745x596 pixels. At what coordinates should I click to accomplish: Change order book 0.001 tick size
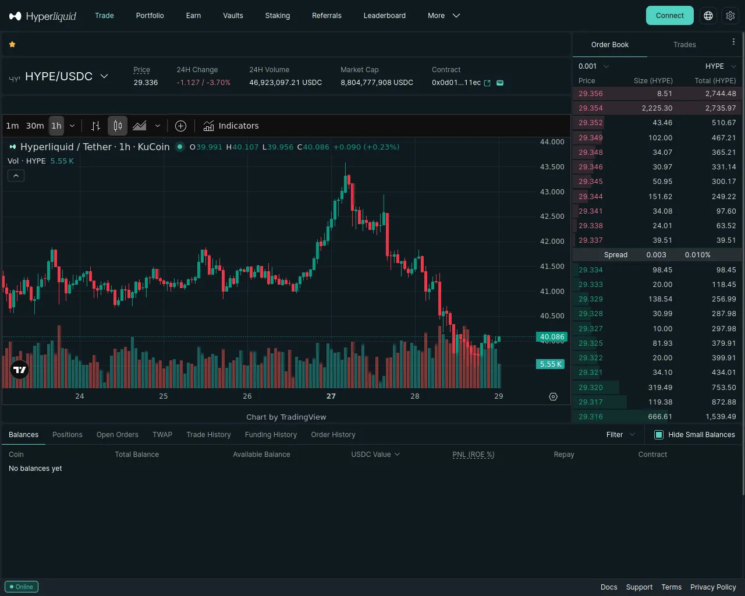tap(594, 66)
